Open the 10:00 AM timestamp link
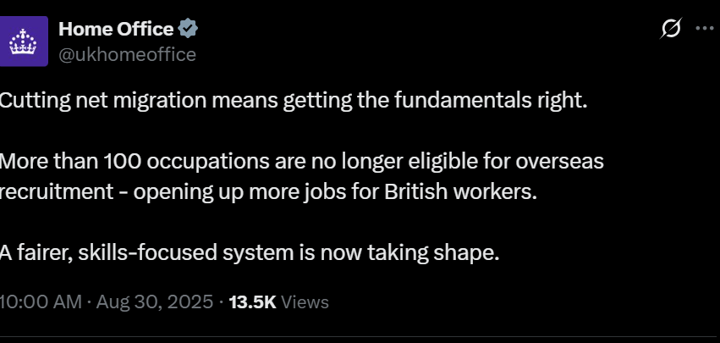 [x=41, y=302]
